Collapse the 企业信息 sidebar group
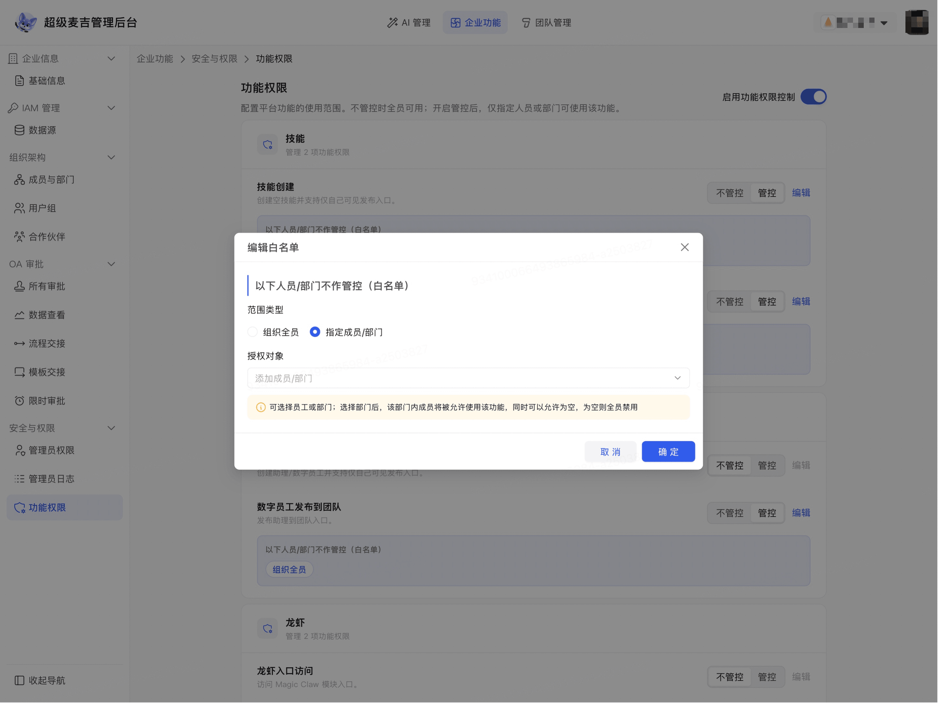 (112, 59)
